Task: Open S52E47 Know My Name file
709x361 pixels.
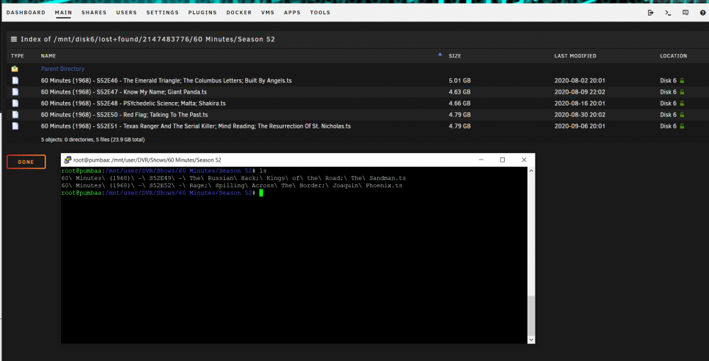Action: (x=124, y=91)
